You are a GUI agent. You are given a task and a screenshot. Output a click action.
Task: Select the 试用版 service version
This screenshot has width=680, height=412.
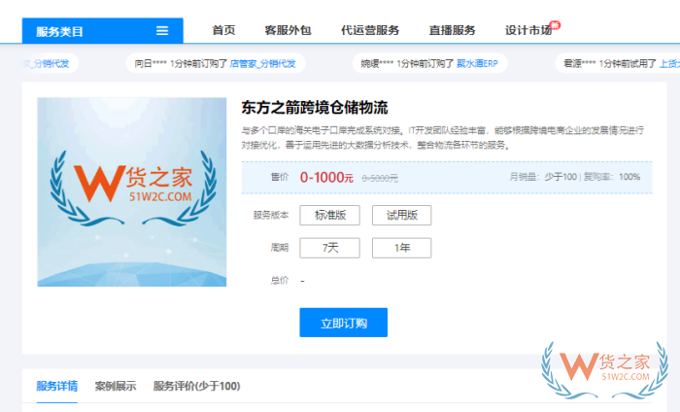click(401, 215)
